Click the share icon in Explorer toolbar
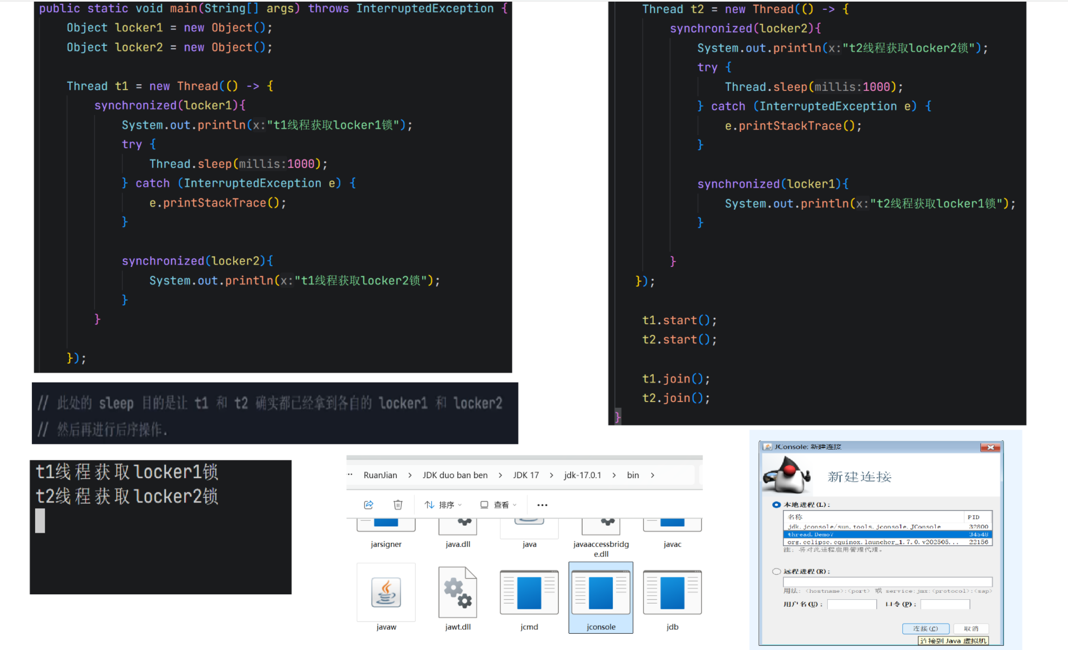Viewport: 1068px width, 650px height. point(369,505)
